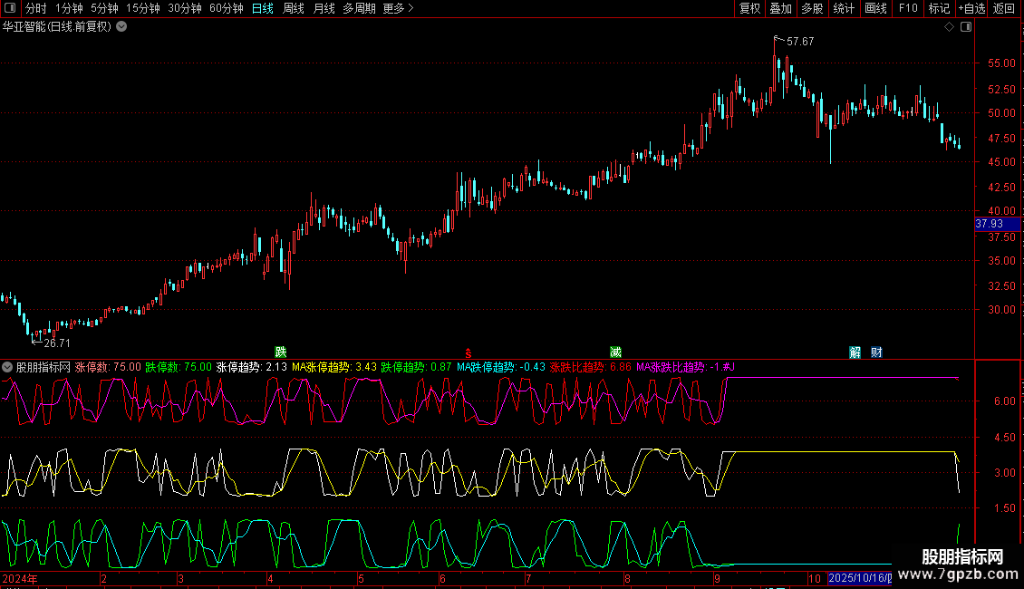Click the red dollar-sign event marker
The height and width of the screenshot is (589, 1024).
(469, 352)
